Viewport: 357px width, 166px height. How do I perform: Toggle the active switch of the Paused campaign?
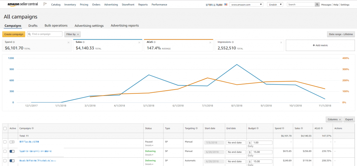point(12,142)
